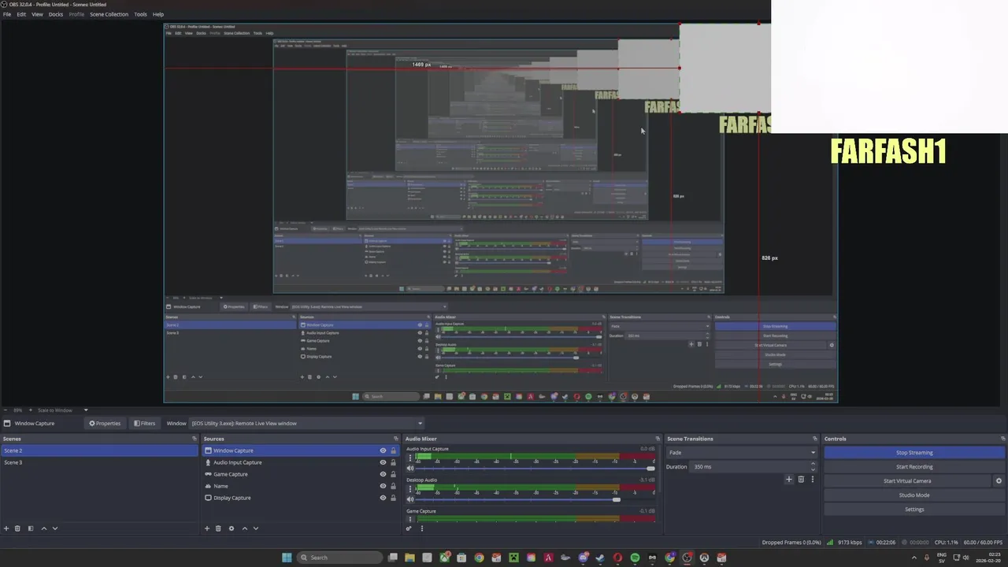This screenshot has height=567, width=1008.
Task: Open virtual camera settings gear
Action: [999, 481]
